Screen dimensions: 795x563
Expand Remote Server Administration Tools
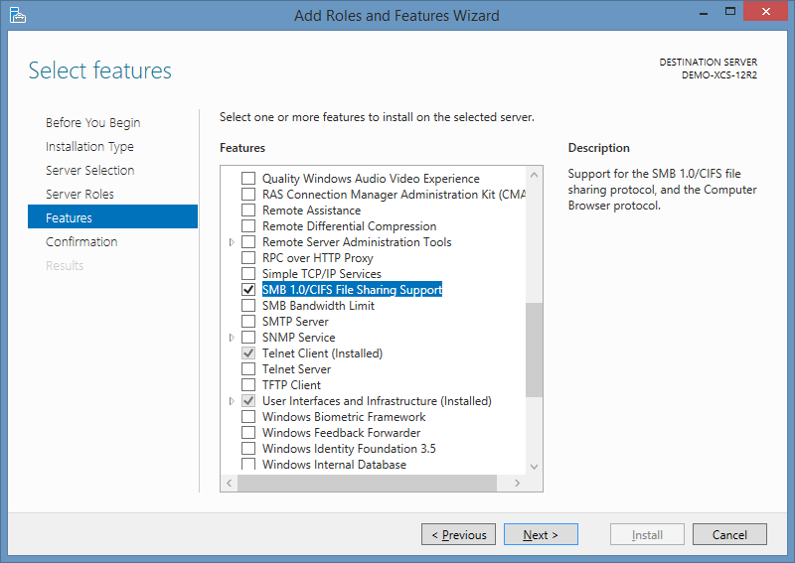point(232,242)
